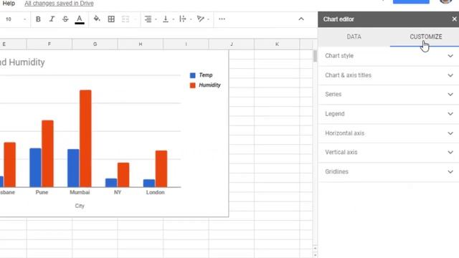This screenshot has height=258, width=459.
Task: Click the Mumbai axis label
Action: (80, 192)
